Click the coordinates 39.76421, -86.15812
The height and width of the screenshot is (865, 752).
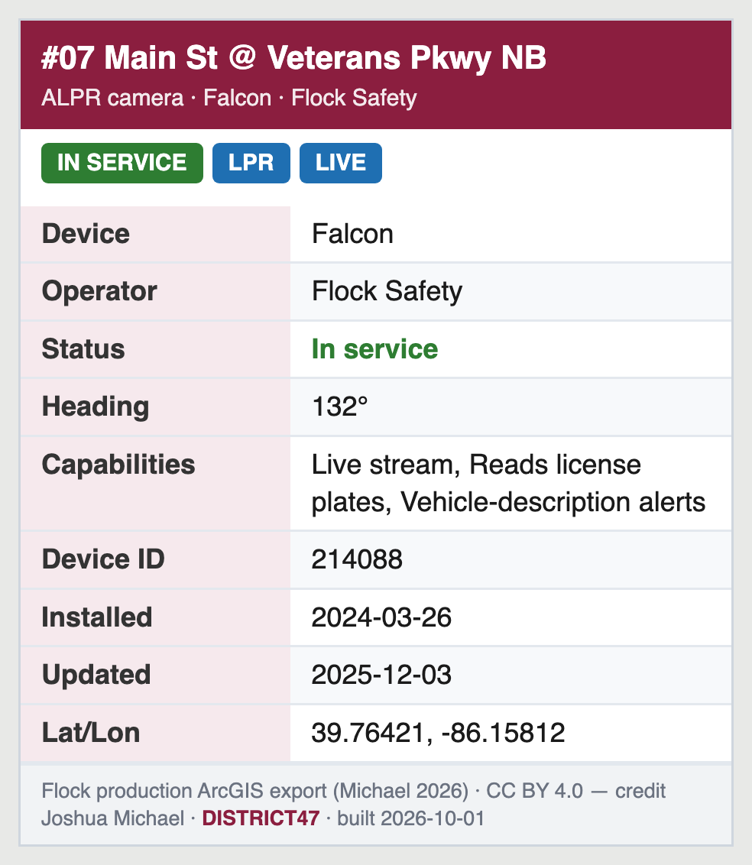pos(438,733)
